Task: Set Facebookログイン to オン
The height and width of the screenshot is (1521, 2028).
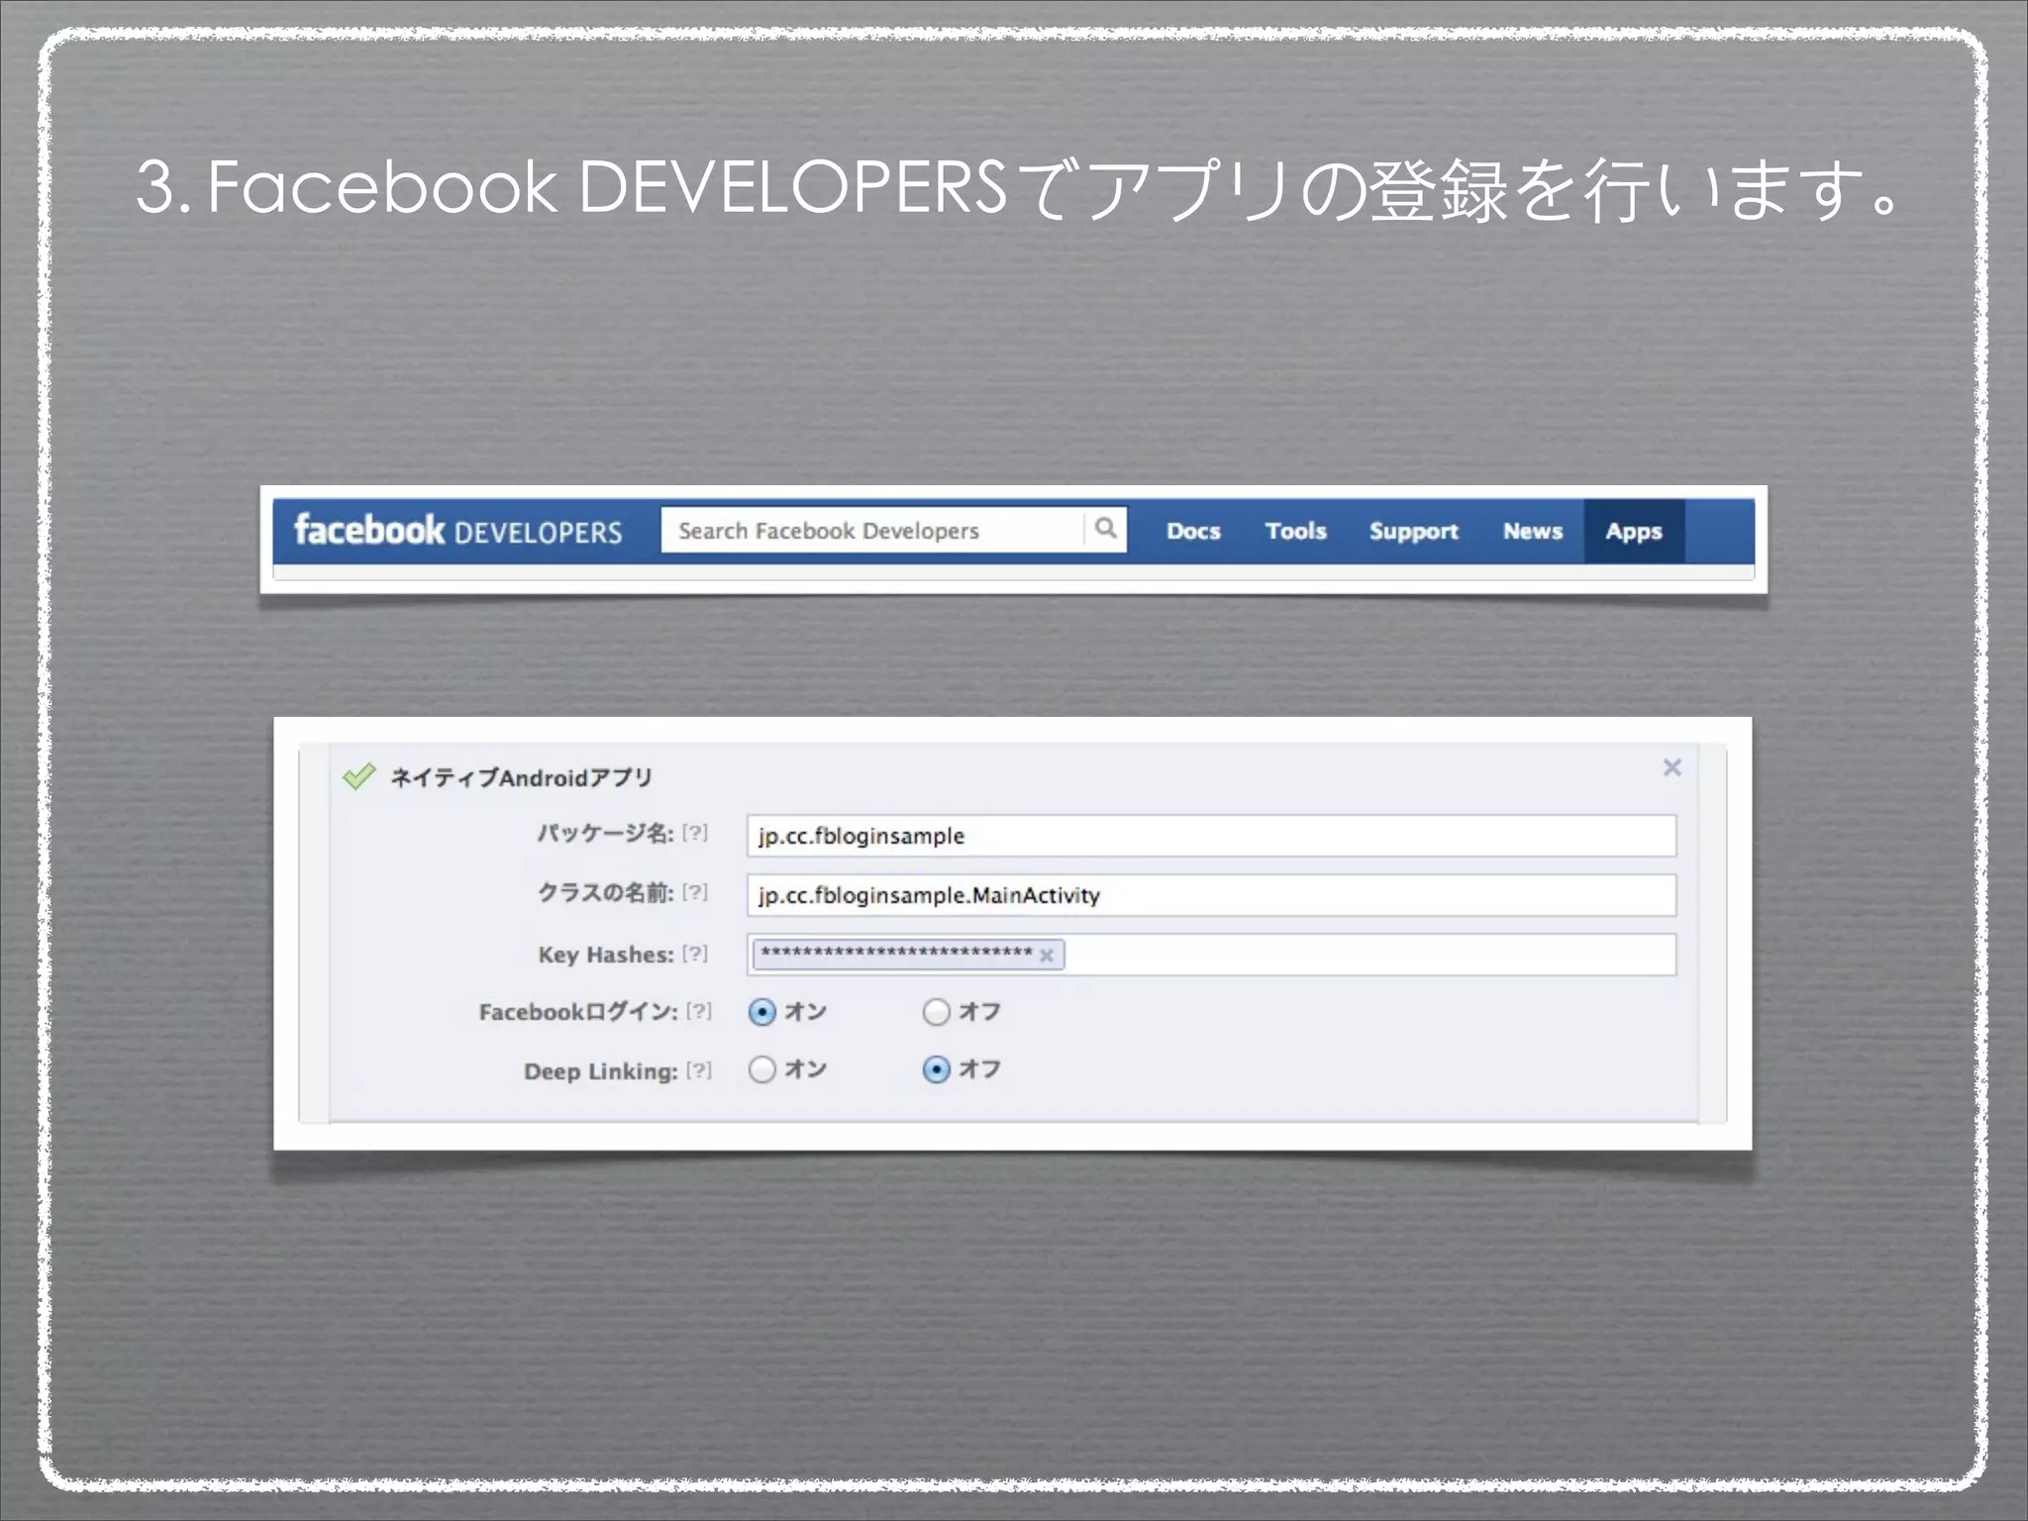Action: (x=761, y=1012)
